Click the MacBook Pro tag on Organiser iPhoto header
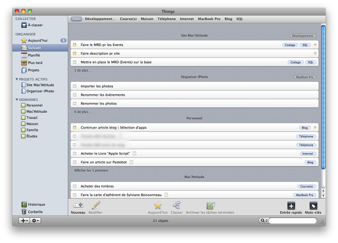The image size is (338, 243). (305, 77)
